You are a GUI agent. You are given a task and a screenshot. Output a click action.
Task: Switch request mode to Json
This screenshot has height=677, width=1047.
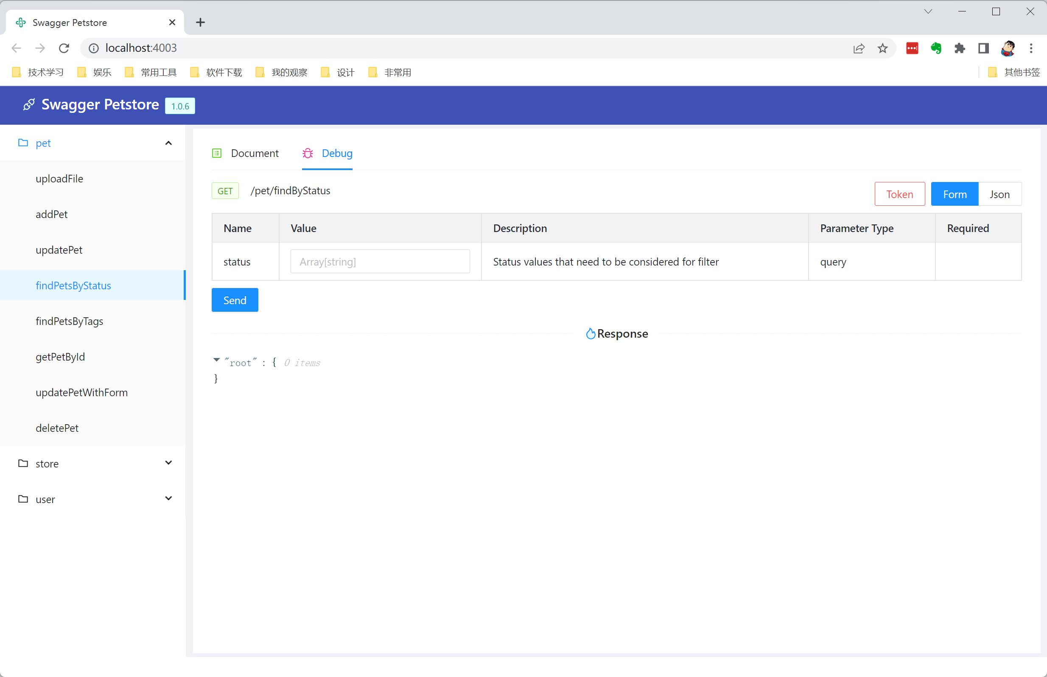pos(999,194)
